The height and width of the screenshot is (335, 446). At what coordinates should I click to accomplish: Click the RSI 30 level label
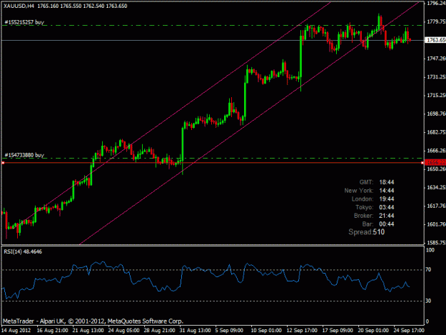pos(428,301)
